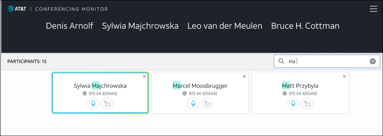383x136 pixels.
Task: Focus the participant search input field
Action: [x=327, y=61]
